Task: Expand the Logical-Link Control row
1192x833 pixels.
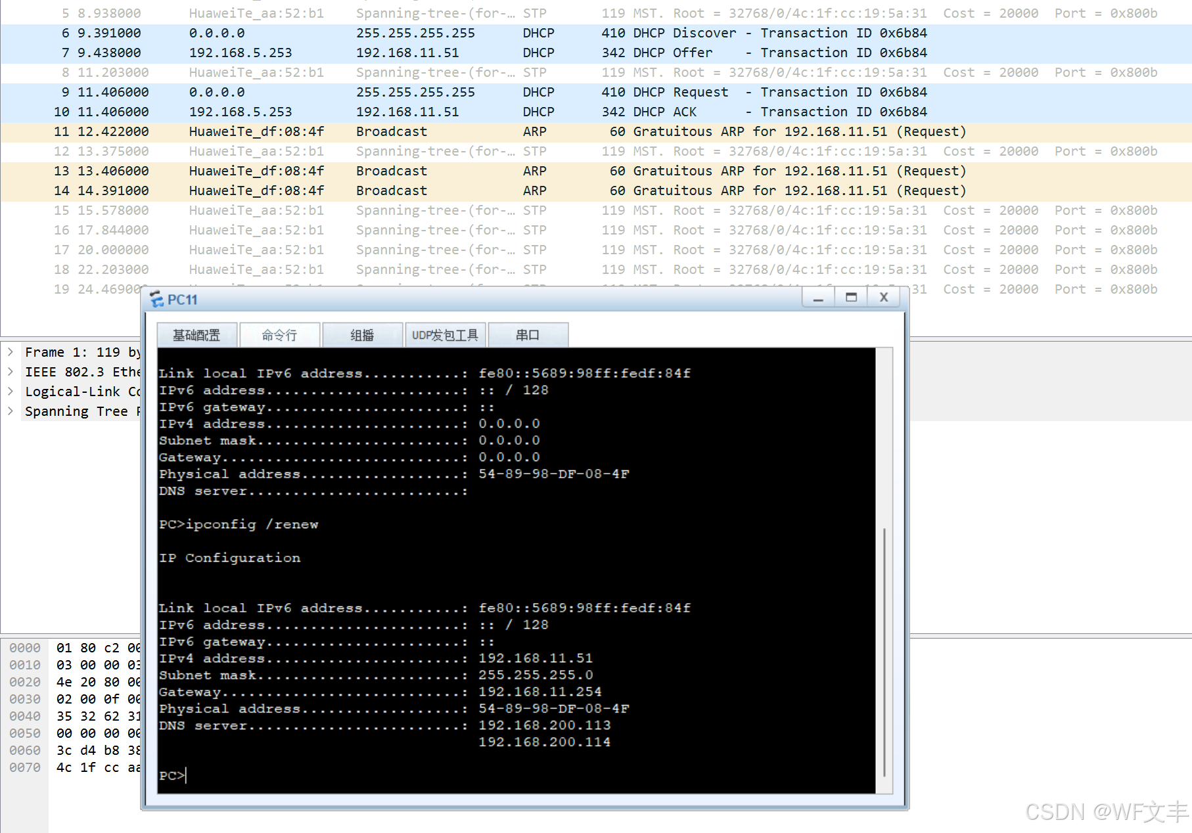Action: pyautogui.click(x=11, y=392)
